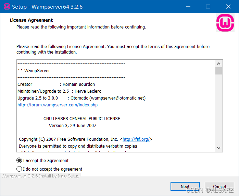Click "Wampserver 3.2.6 Install by Inno Setup" label
The image size is (239, 196).
40,176
